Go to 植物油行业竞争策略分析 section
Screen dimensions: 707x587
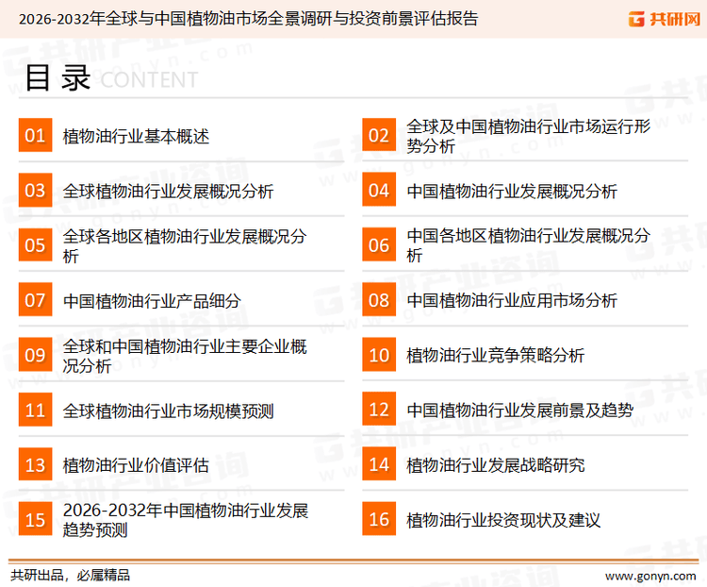tap(496, 355)
